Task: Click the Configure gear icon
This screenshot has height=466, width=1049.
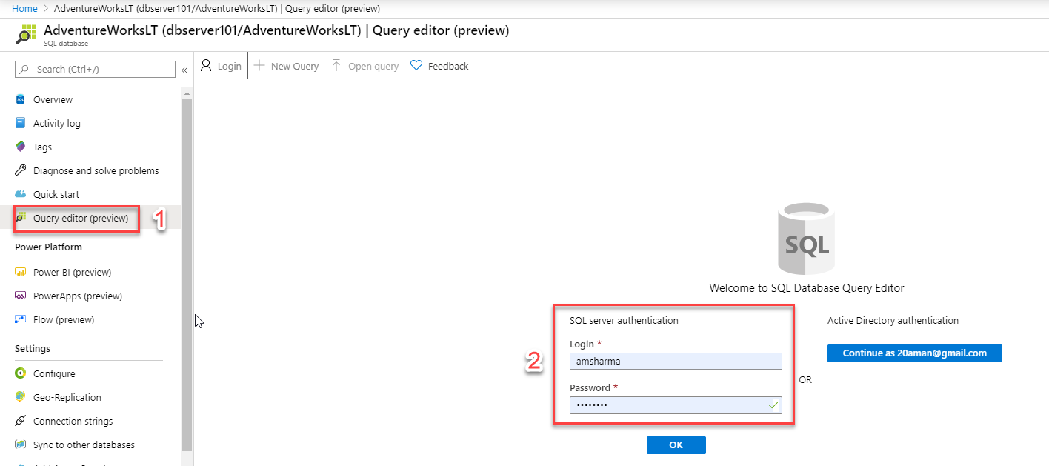Action: coord(20,373)
